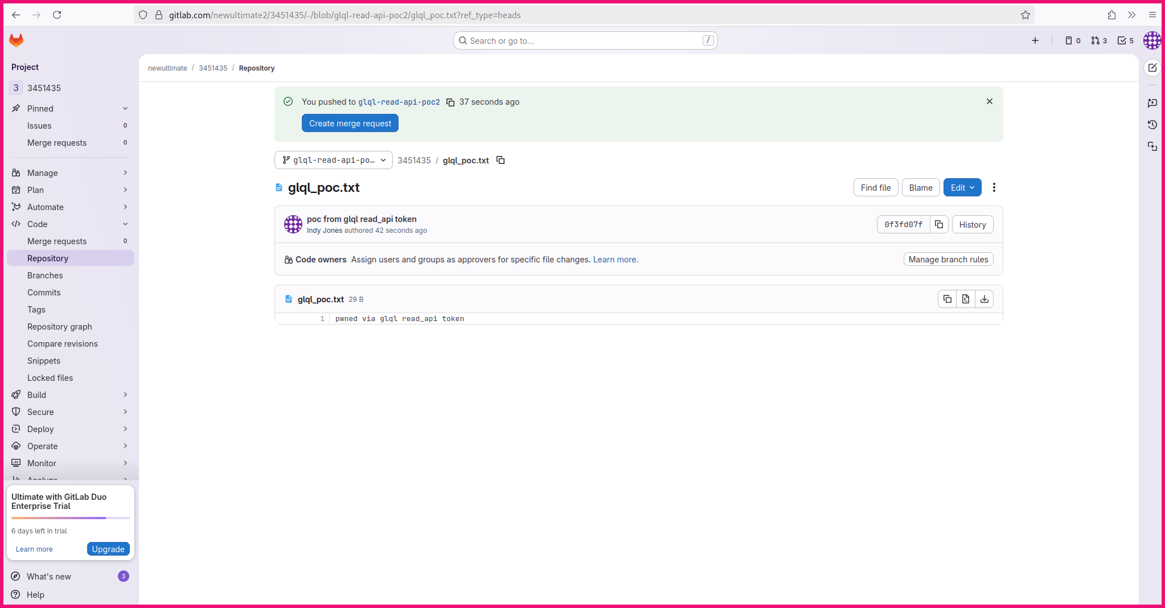Click the trial days progress bar
This screenshot has width=1165, height=608.
coord(71,518)
